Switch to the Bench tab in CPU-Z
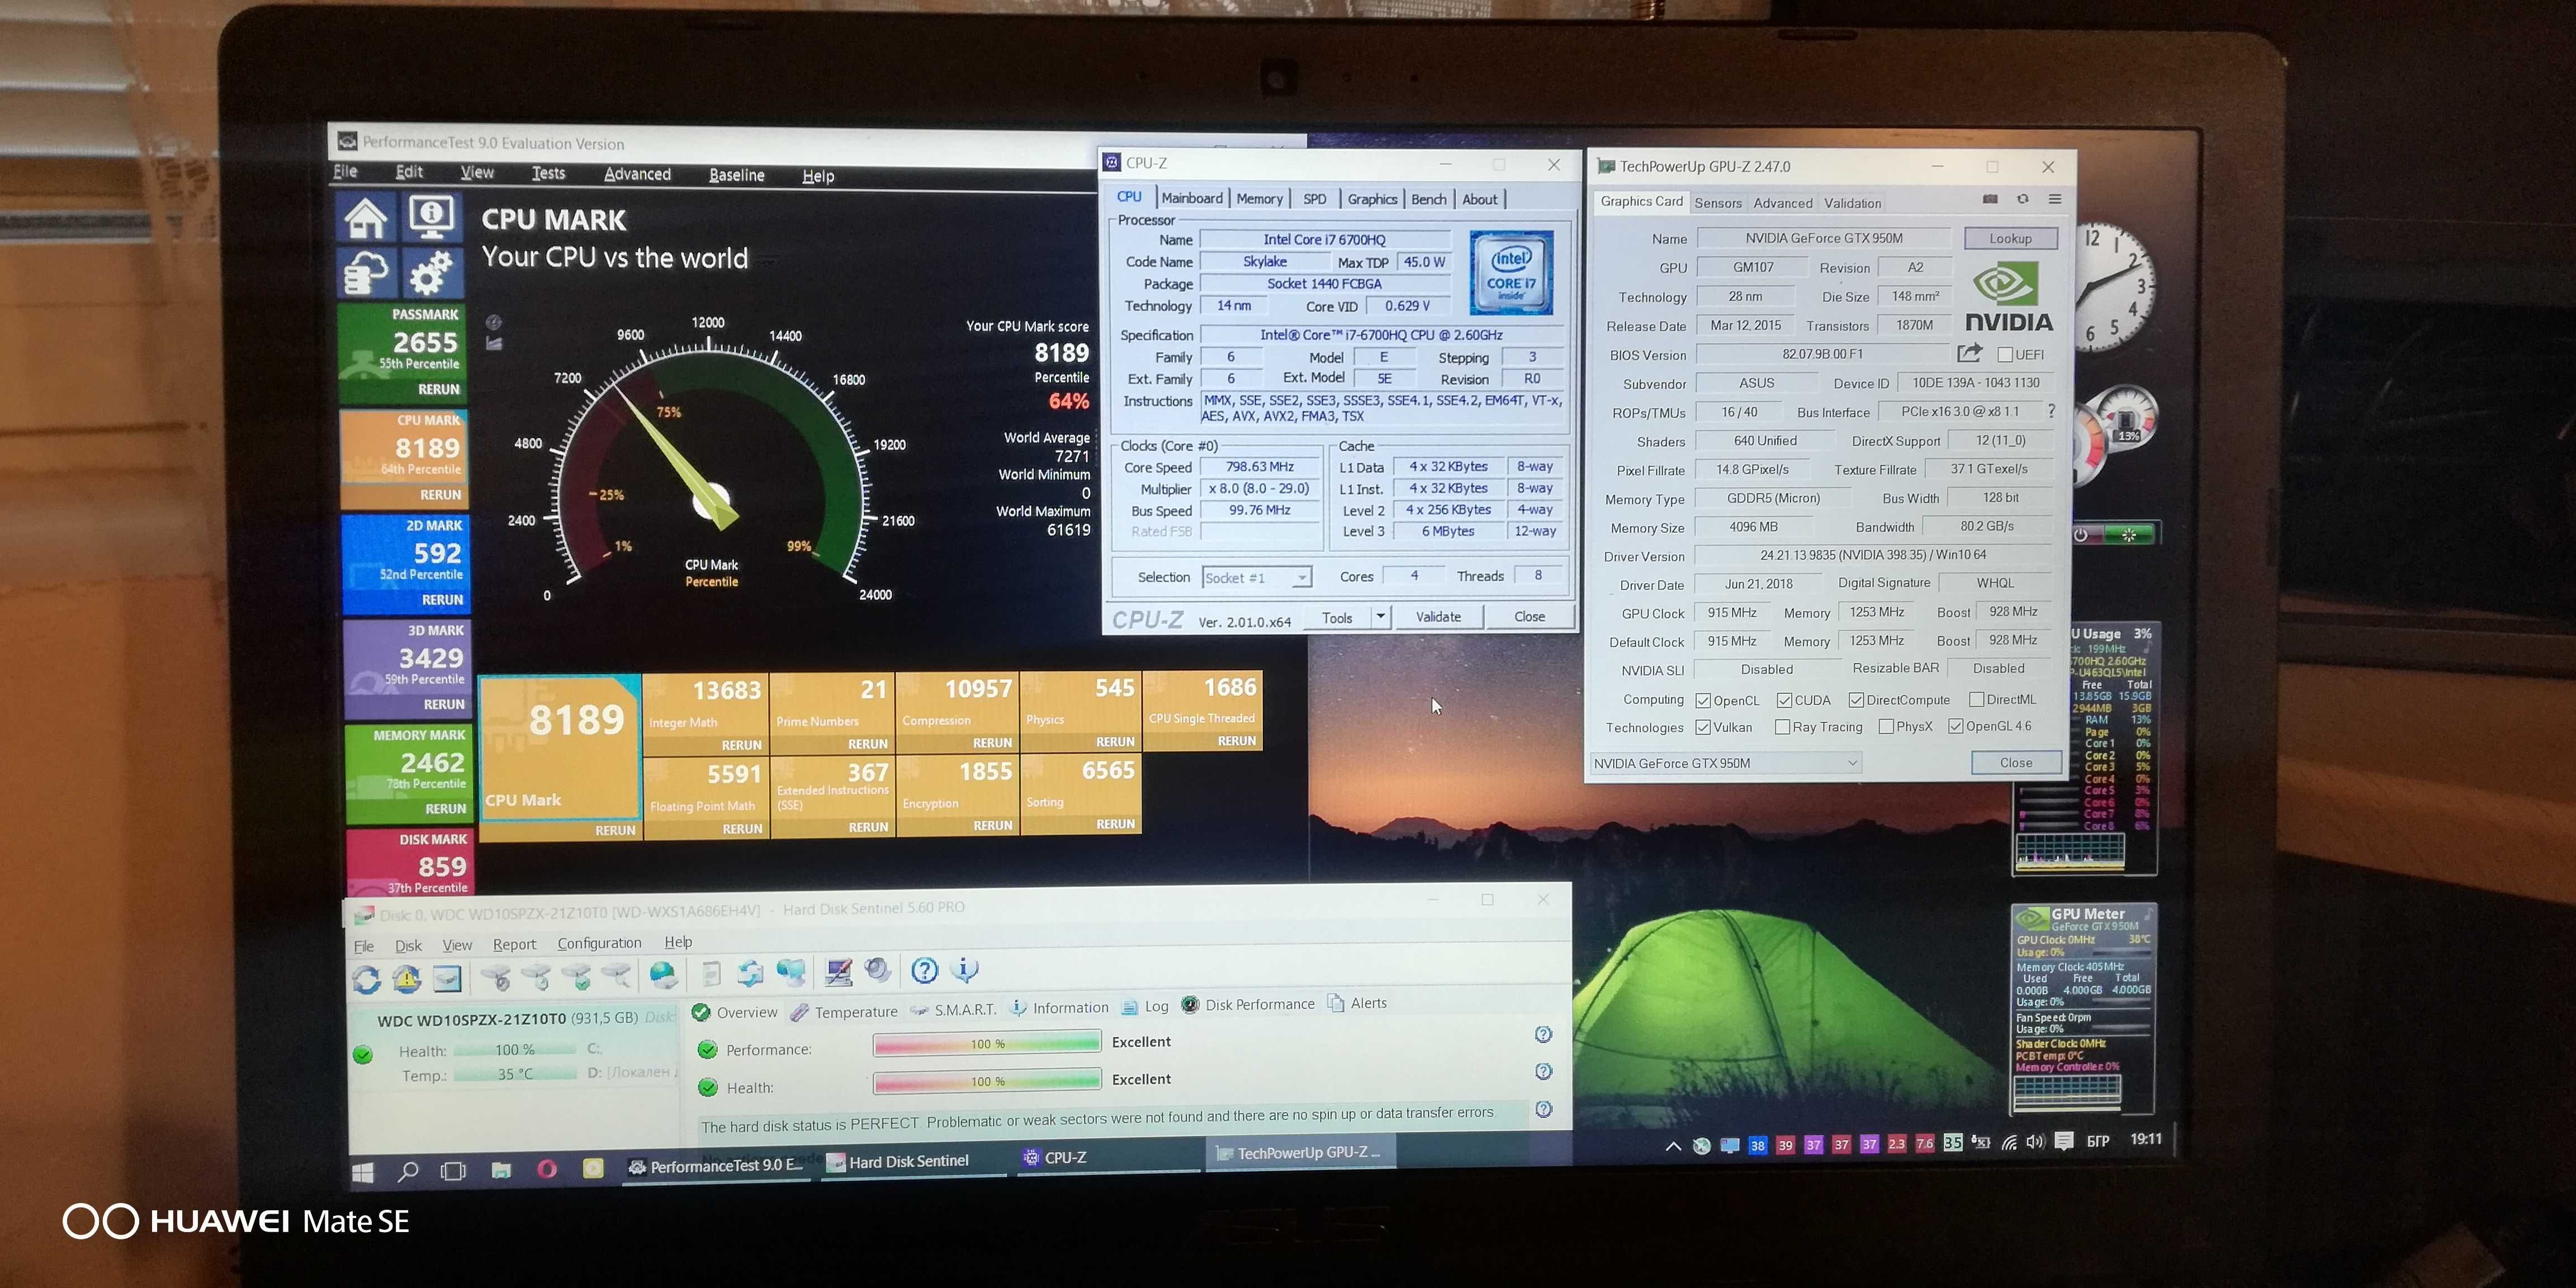Viewport: 2576px width, 1288px height. [x=1428, y=199]
